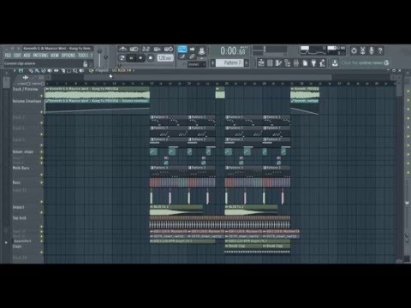This screenshot has height=308, width=411.
Task: Click the download content library icon
Action: pos(335,62)
